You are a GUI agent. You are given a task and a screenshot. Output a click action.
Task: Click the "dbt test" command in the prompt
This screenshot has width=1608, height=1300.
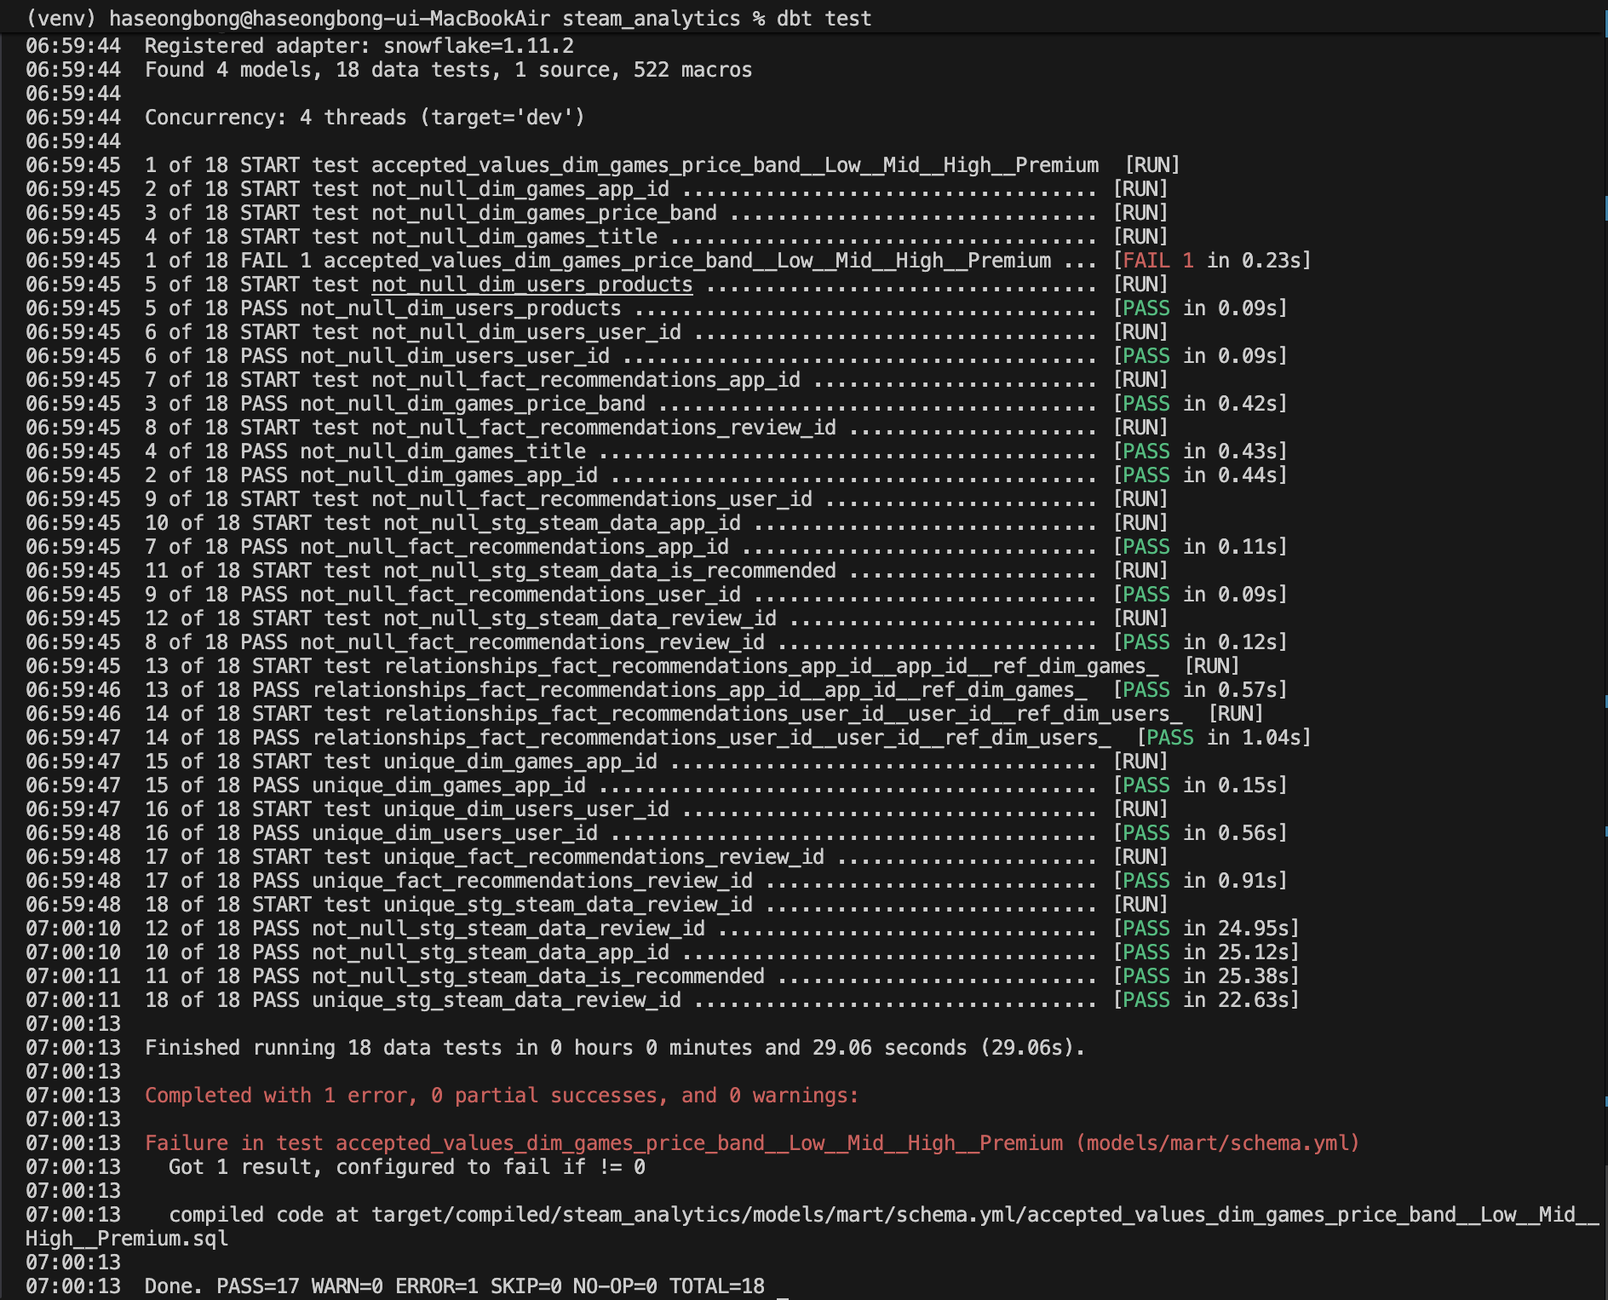click(824, 19)
